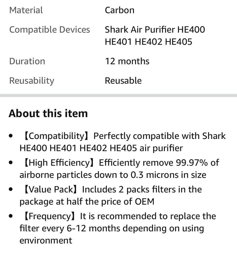Tap the Reusable value text
This screenshot has width=237, height=253.
pyautogui.click(x=123, y=81)
